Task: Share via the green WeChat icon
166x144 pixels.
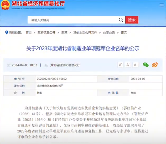Action: point(146,65)
